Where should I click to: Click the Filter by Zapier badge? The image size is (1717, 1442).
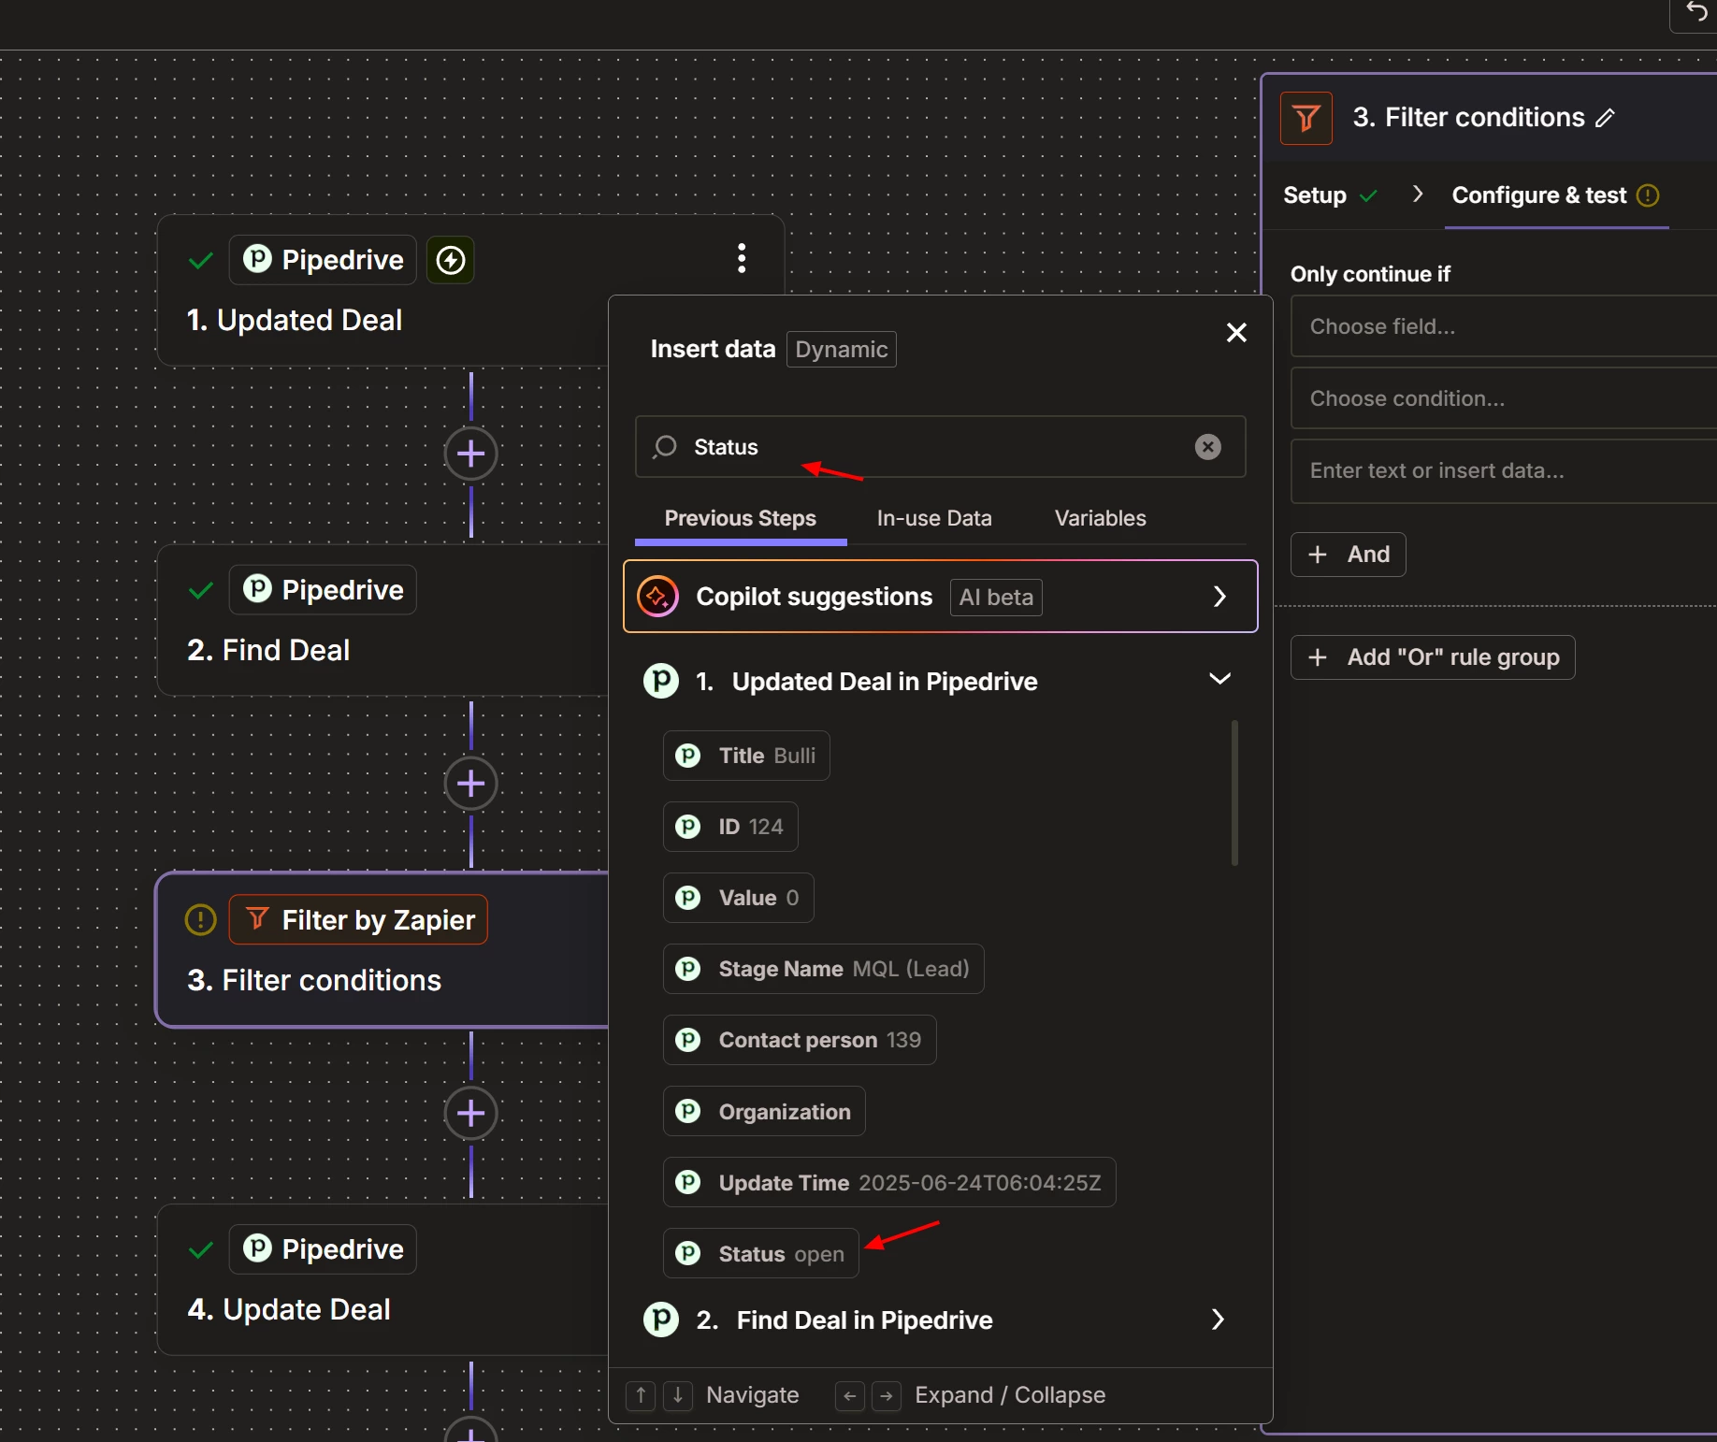tap(358, 920)
